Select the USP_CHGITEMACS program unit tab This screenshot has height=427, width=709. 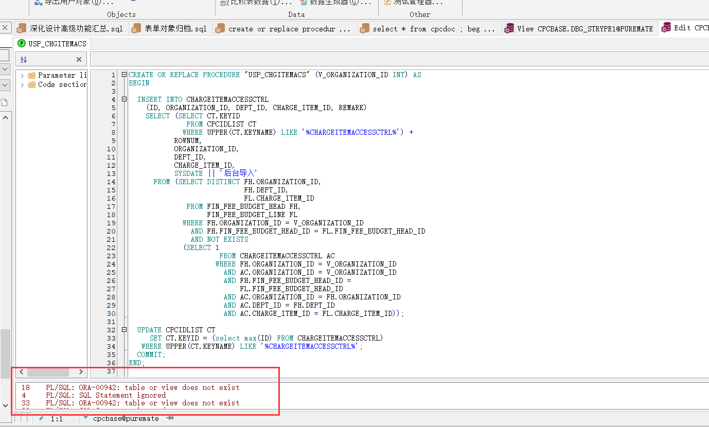52,44
